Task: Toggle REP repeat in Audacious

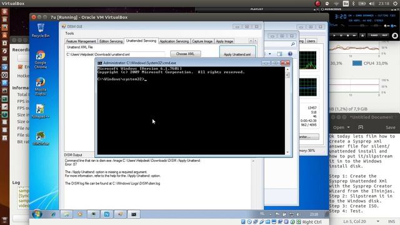Action: tap(385, 35)
